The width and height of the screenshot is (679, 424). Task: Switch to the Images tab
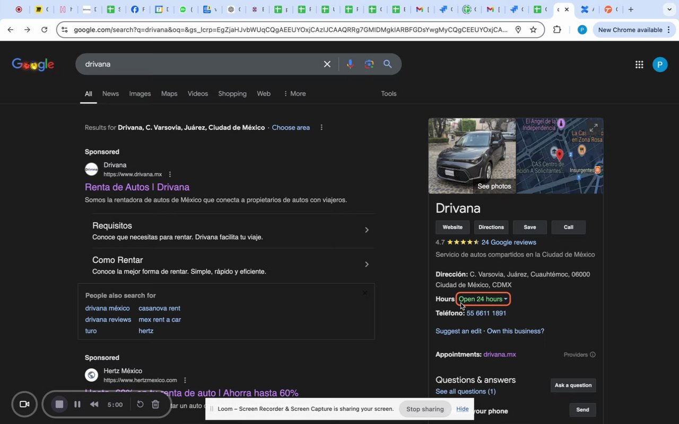(140, 94)
